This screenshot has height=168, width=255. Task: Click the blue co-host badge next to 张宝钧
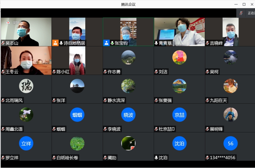106,43
